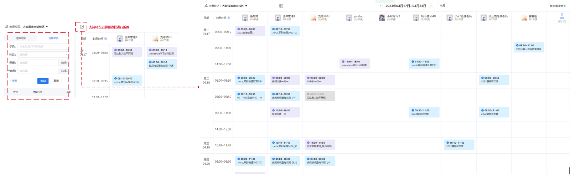Open 14:46~15:46 lesson card under pantao
570x174 pixels.
tap(355, 63)
